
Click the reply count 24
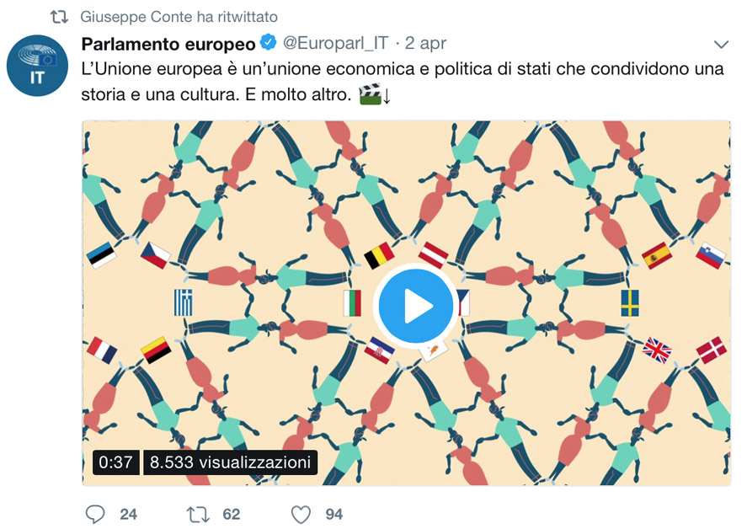[x=128, y=514]
